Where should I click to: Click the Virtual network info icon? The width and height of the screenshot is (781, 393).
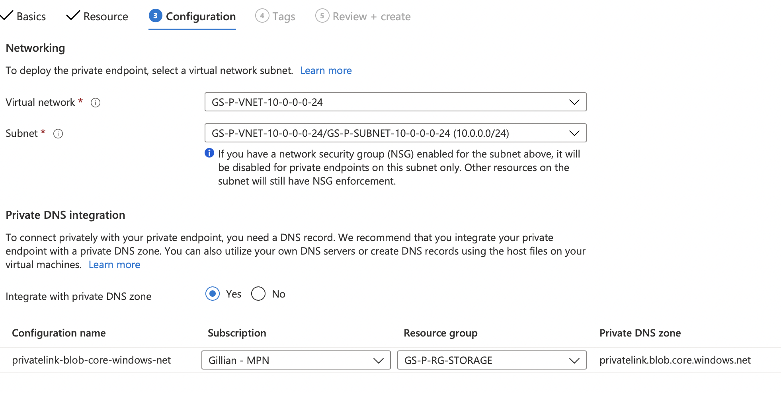click(x=95, y=102)
